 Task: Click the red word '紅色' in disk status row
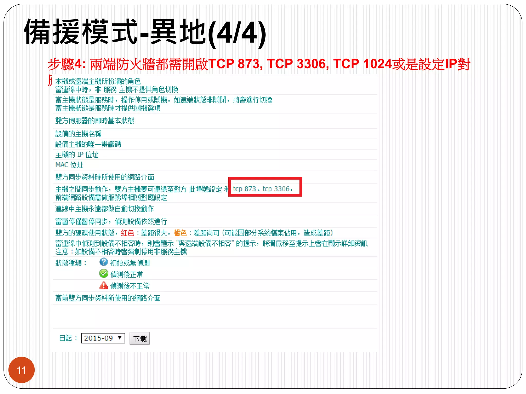128,233
